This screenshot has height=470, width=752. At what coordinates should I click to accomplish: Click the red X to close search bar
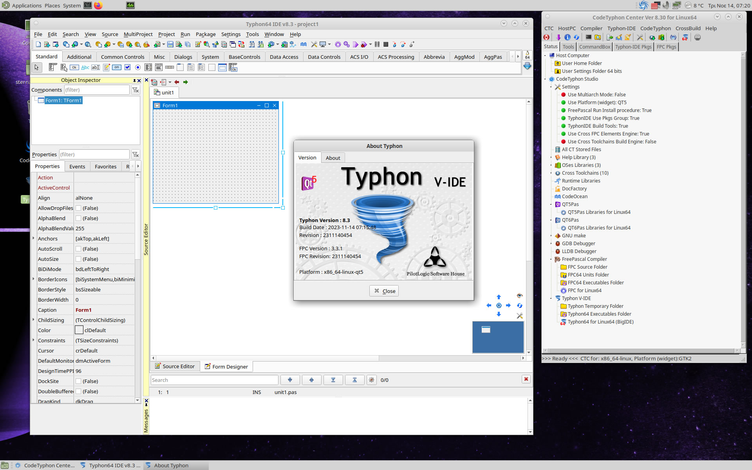[x=526, y=379]
